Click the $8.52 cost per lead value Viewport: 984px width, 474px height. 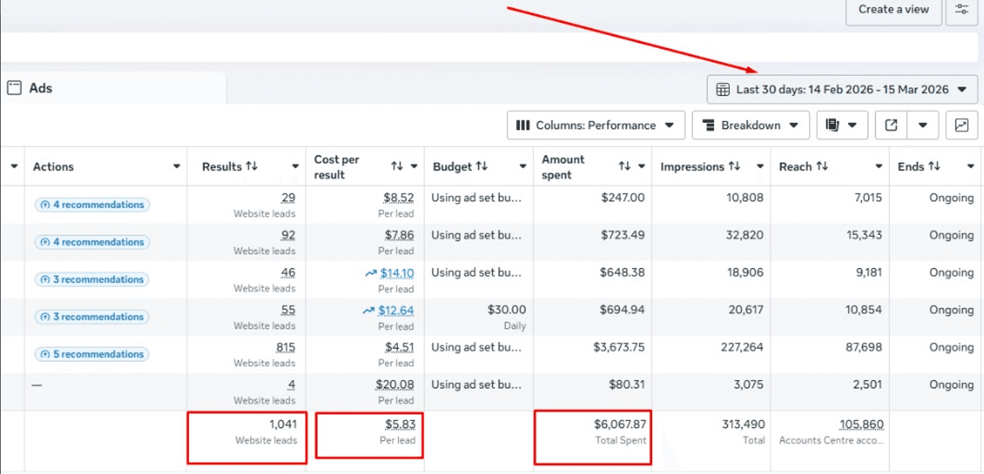(x=399, y=198)
